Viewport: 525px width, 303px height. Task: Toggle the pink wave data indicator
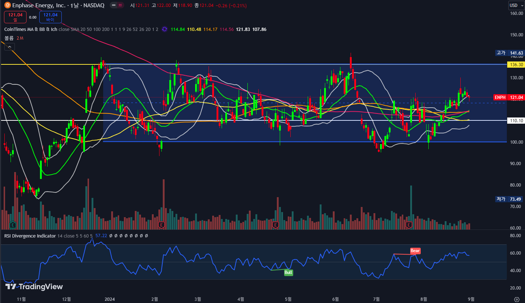[121, 5]
